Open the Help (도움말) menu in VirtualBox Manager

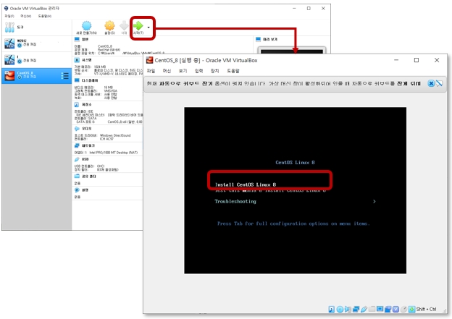pyautogui.click(x=45, y=16)
